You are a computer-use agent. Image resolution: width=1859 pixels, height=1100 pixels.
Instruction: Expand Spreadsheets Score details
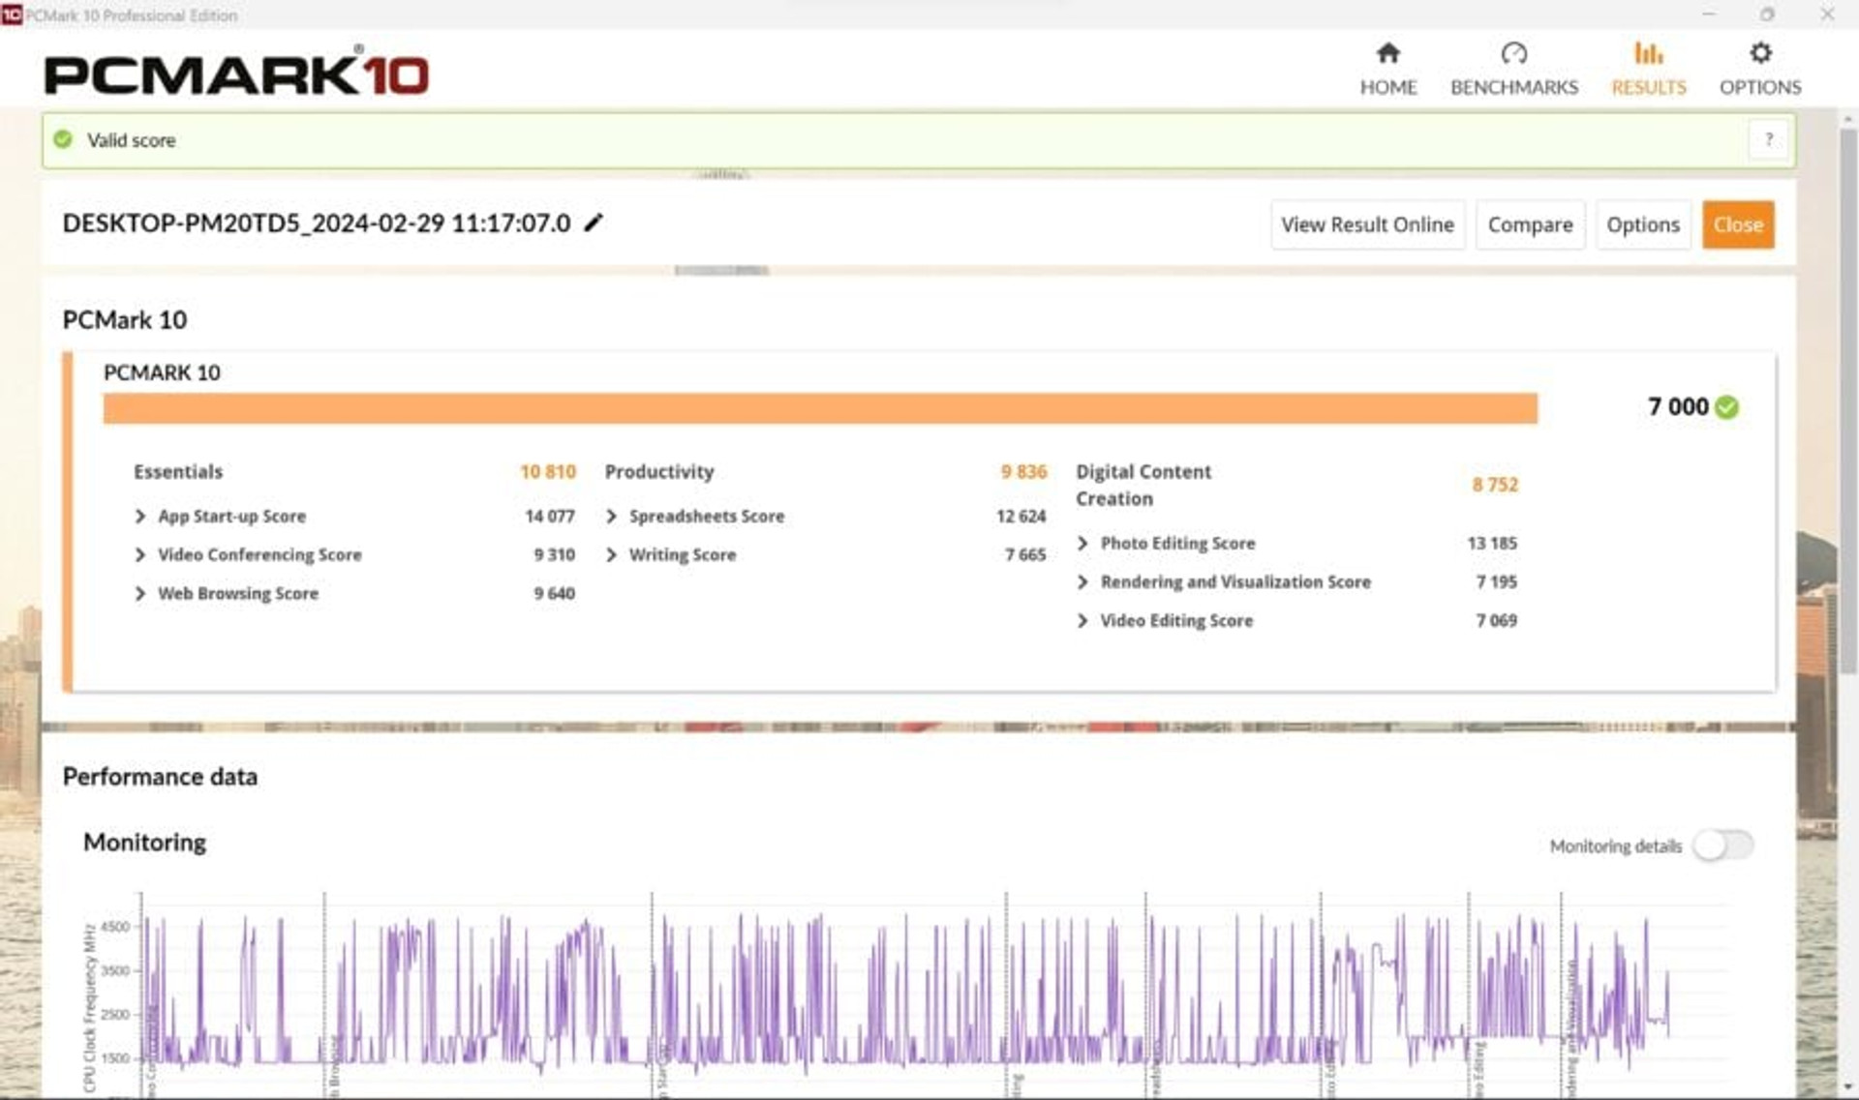click(x=611, y=517)
